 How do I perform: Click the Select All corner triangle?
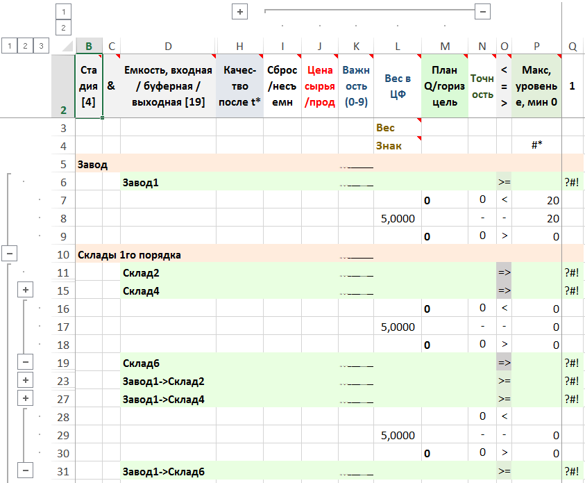click(66, 47)
